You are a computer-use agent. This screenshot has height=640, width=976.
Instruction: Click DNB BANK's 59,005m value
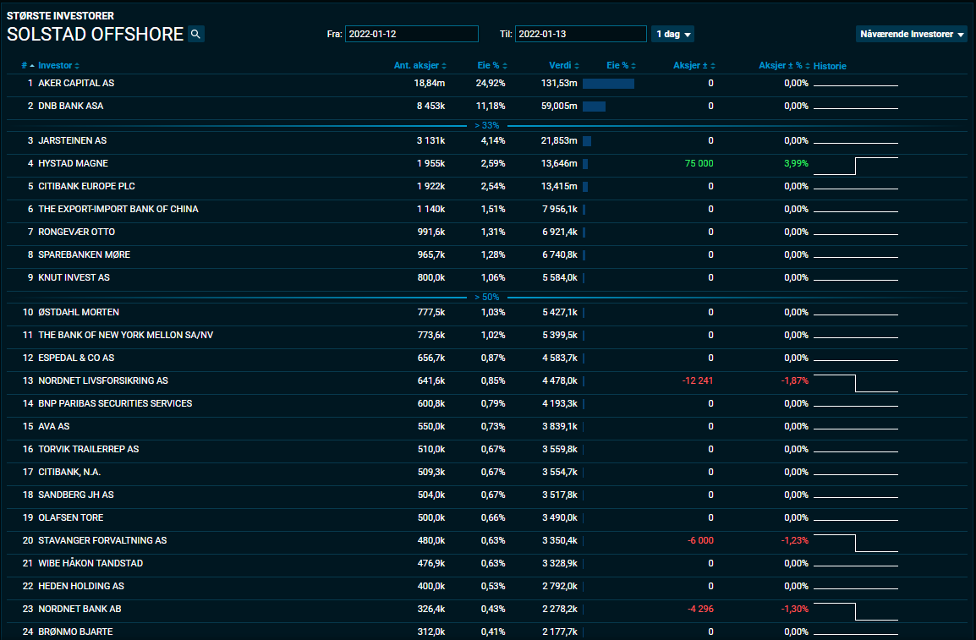pyautogui.click(x=559, y=107)
